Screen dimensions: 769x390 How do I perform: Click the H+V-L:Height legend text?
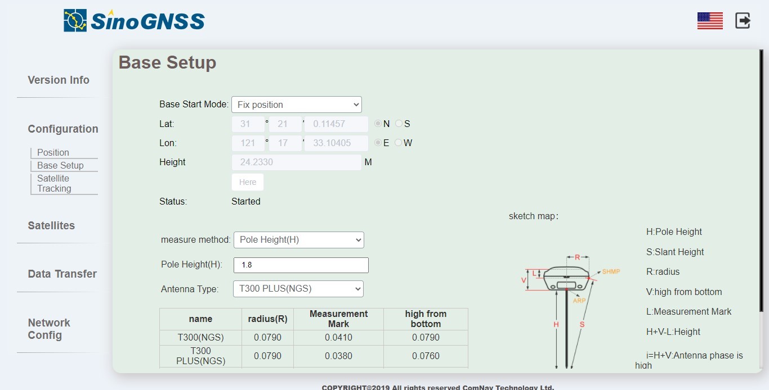(673, 332)
